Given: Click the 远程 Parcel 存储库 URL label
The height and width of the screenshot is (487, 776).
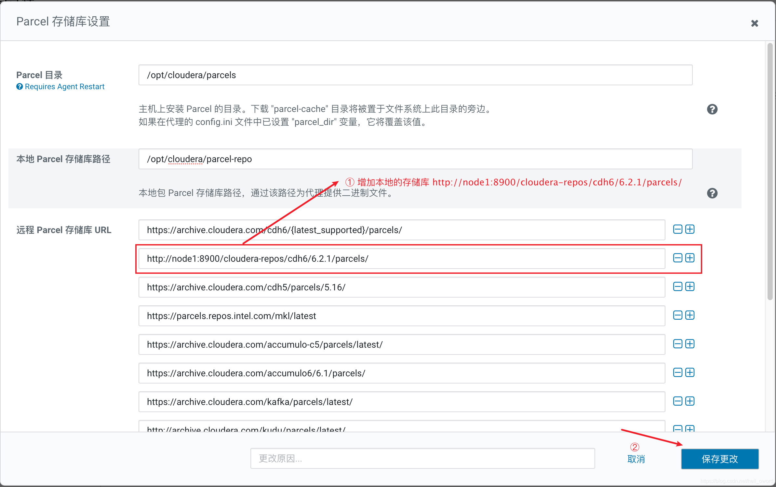Looking at the screenshot, I should (64, 230).
